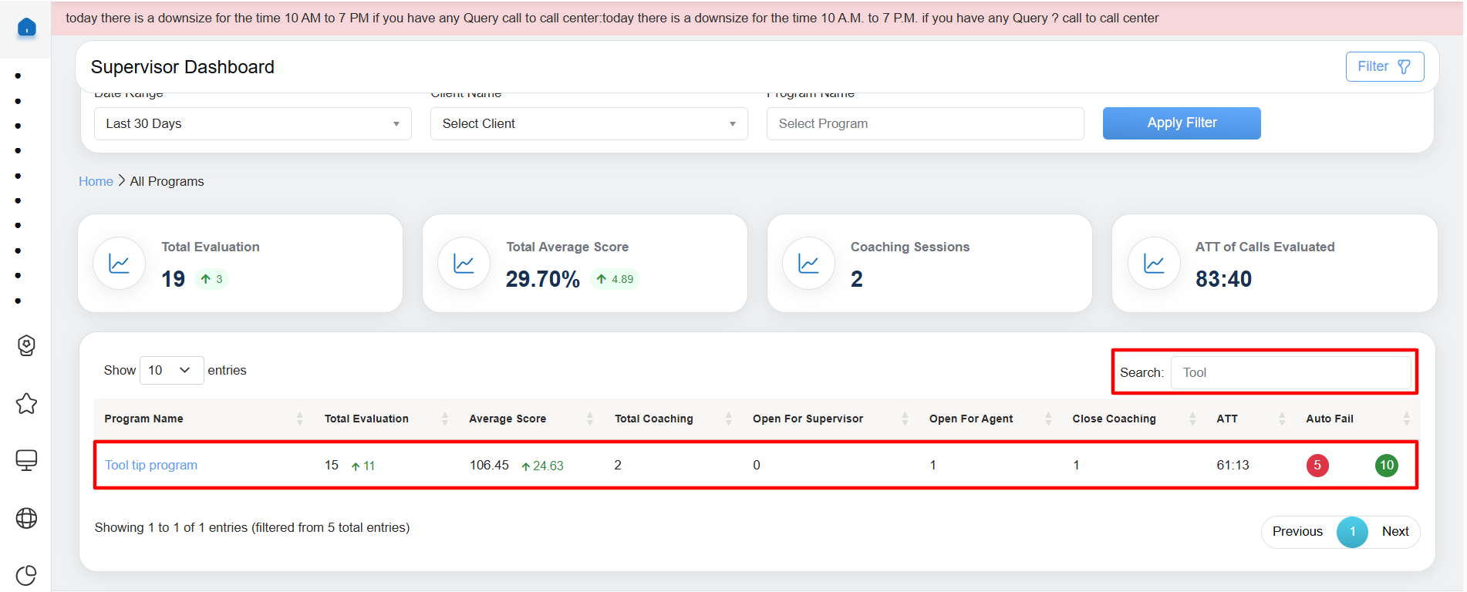Image resolution: width=1467 pixels, height=592 pixels.
Task: Open the pie chart icon in the sidebar
Action: pyautogui.click(x=26, y=575)
